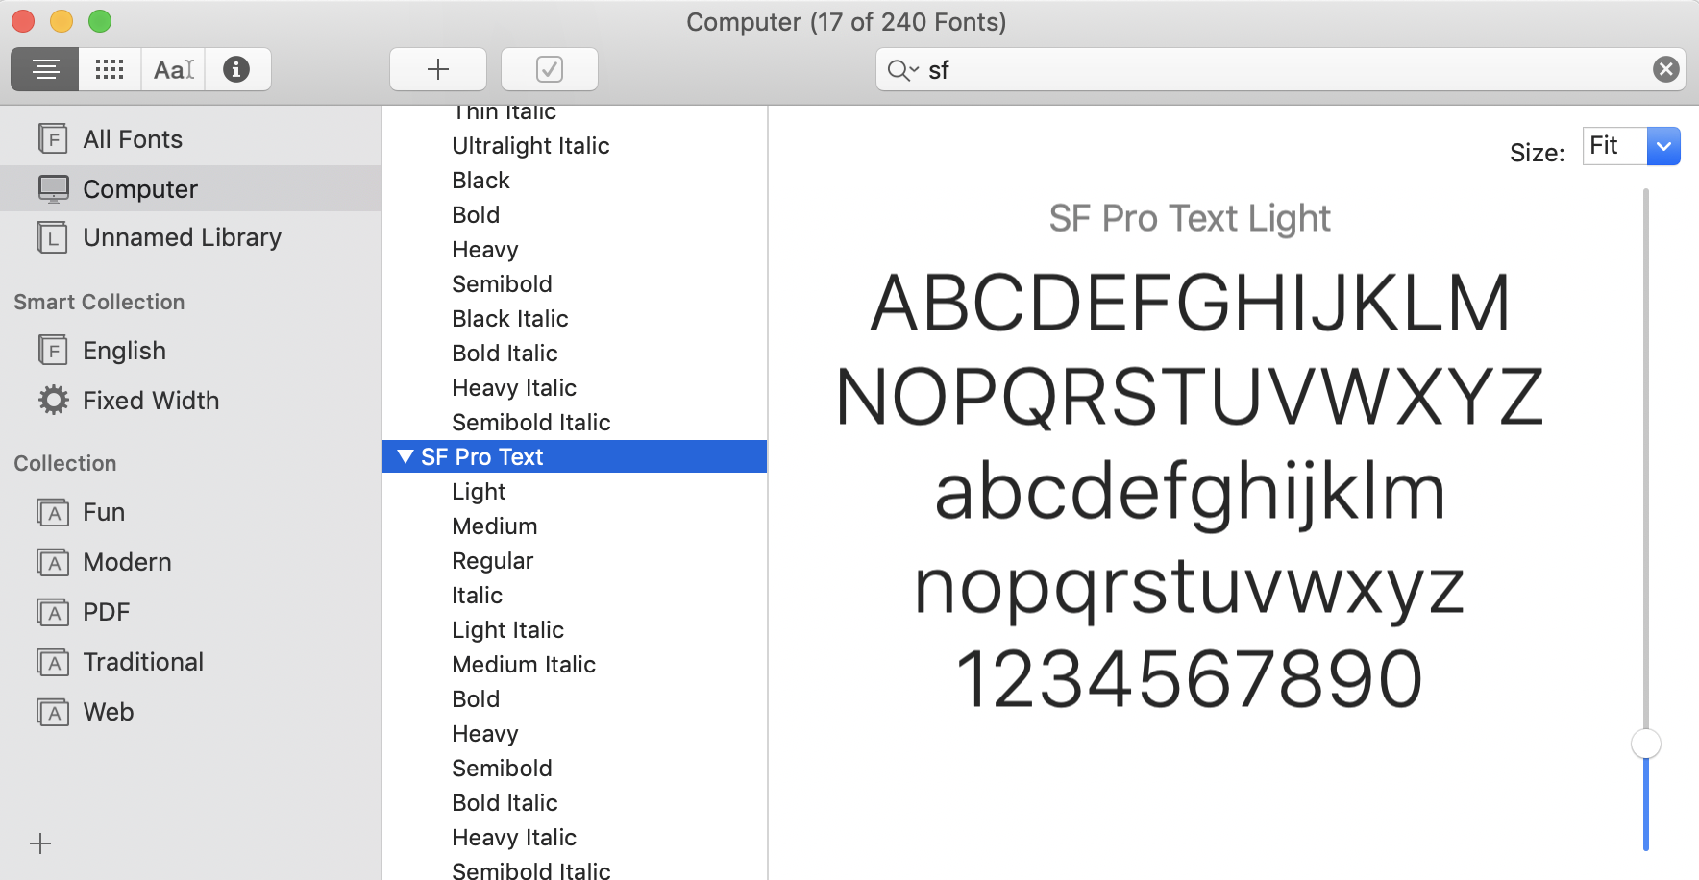Viewport: 1699px width, 880px height.
Task: Toggle the enable/disable font checkmark button
Action: point(550,69)
